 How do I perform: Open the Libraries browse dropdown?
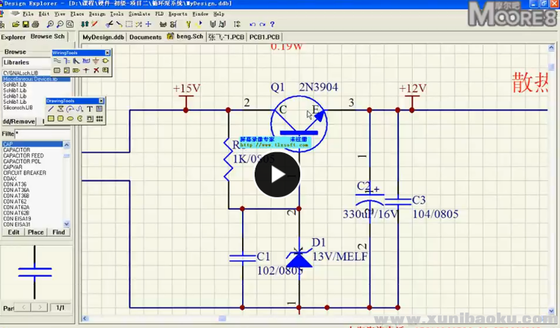35,63
